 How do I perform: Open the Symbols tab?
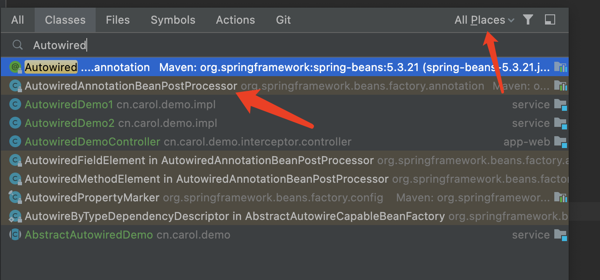(173, 20)
